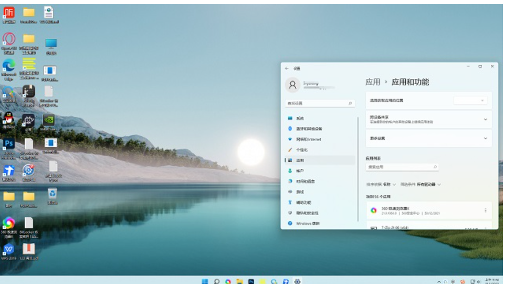Open the 帐户 accounts category
The height and width of the screenshot is (284, 505).
(300, 171)
